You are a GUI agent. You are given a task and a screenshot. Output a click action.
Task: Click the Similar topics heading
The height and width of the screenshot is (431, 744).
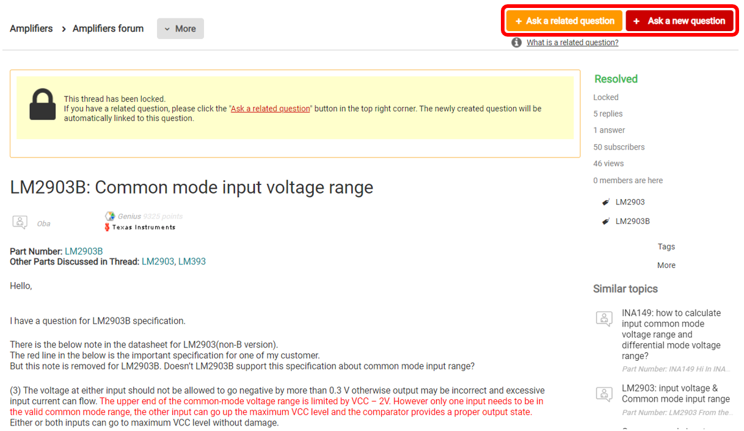click(625, 289)
